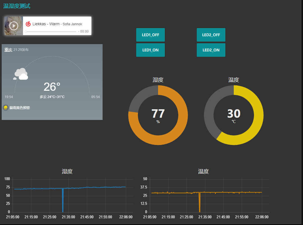Viewport: 303px width, 225px height.
Task: Click the 21:29发布 publish time text
Action: point(21,50)
